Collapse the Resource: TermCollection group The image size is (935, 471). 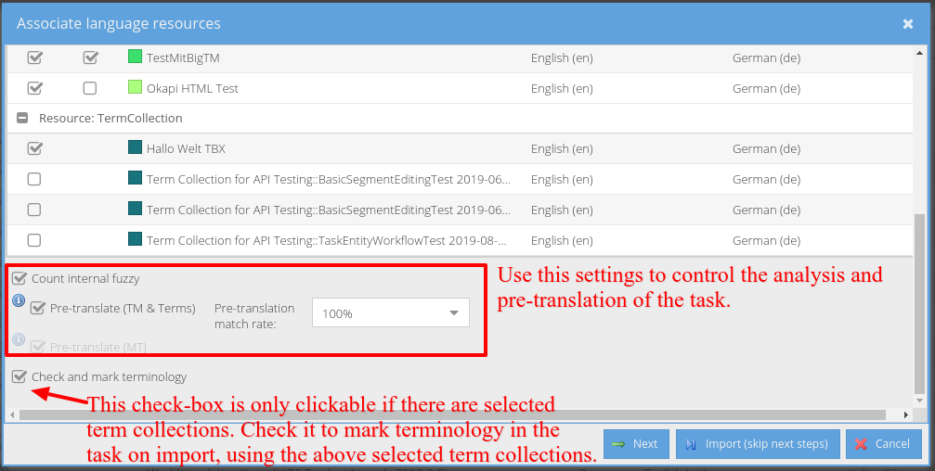(22, 119)
